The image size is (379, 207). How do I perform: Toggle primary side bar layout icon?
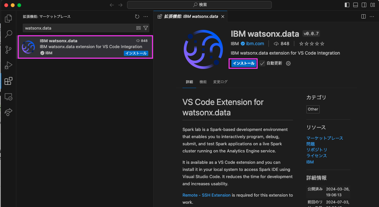(347, 5)
